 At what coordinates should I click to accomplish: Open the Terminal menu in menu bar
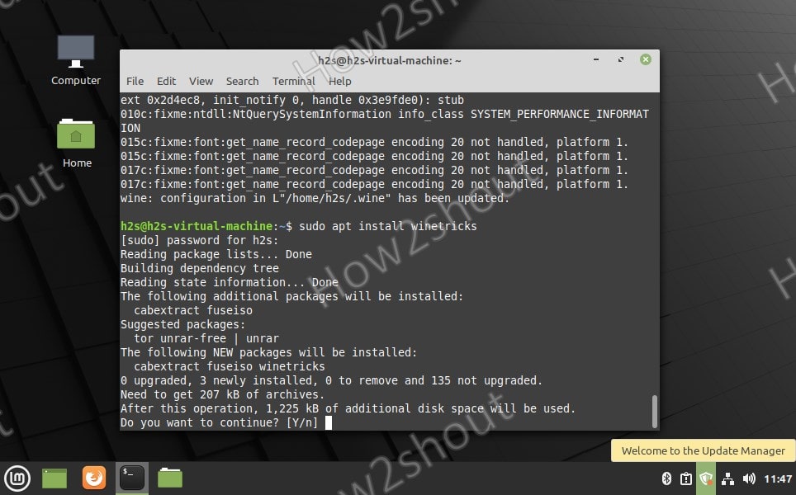coord(293,81)
